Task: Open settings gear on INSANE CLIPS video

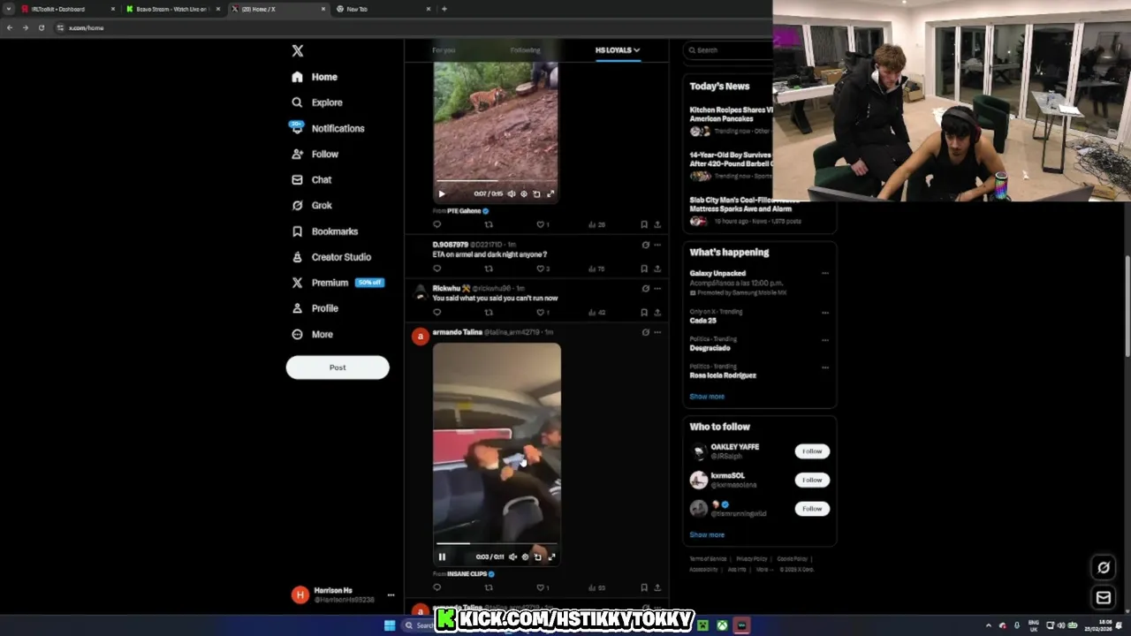Action: pos(525,556)
